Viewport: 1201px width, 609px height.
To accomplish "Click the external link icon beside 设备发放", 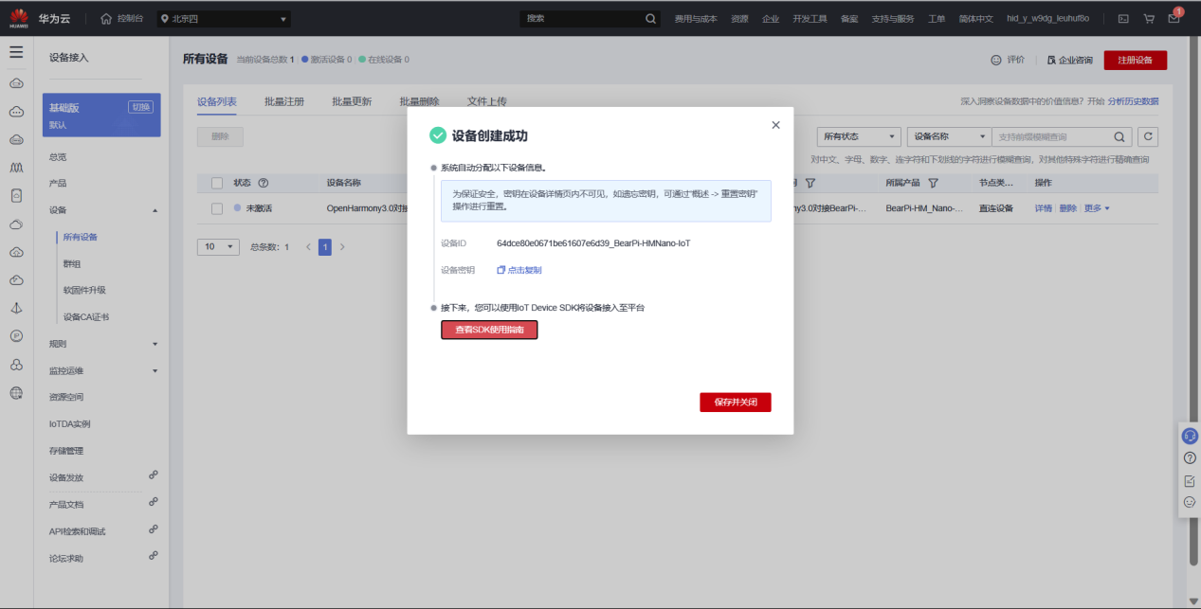I will tap(154, 475).
